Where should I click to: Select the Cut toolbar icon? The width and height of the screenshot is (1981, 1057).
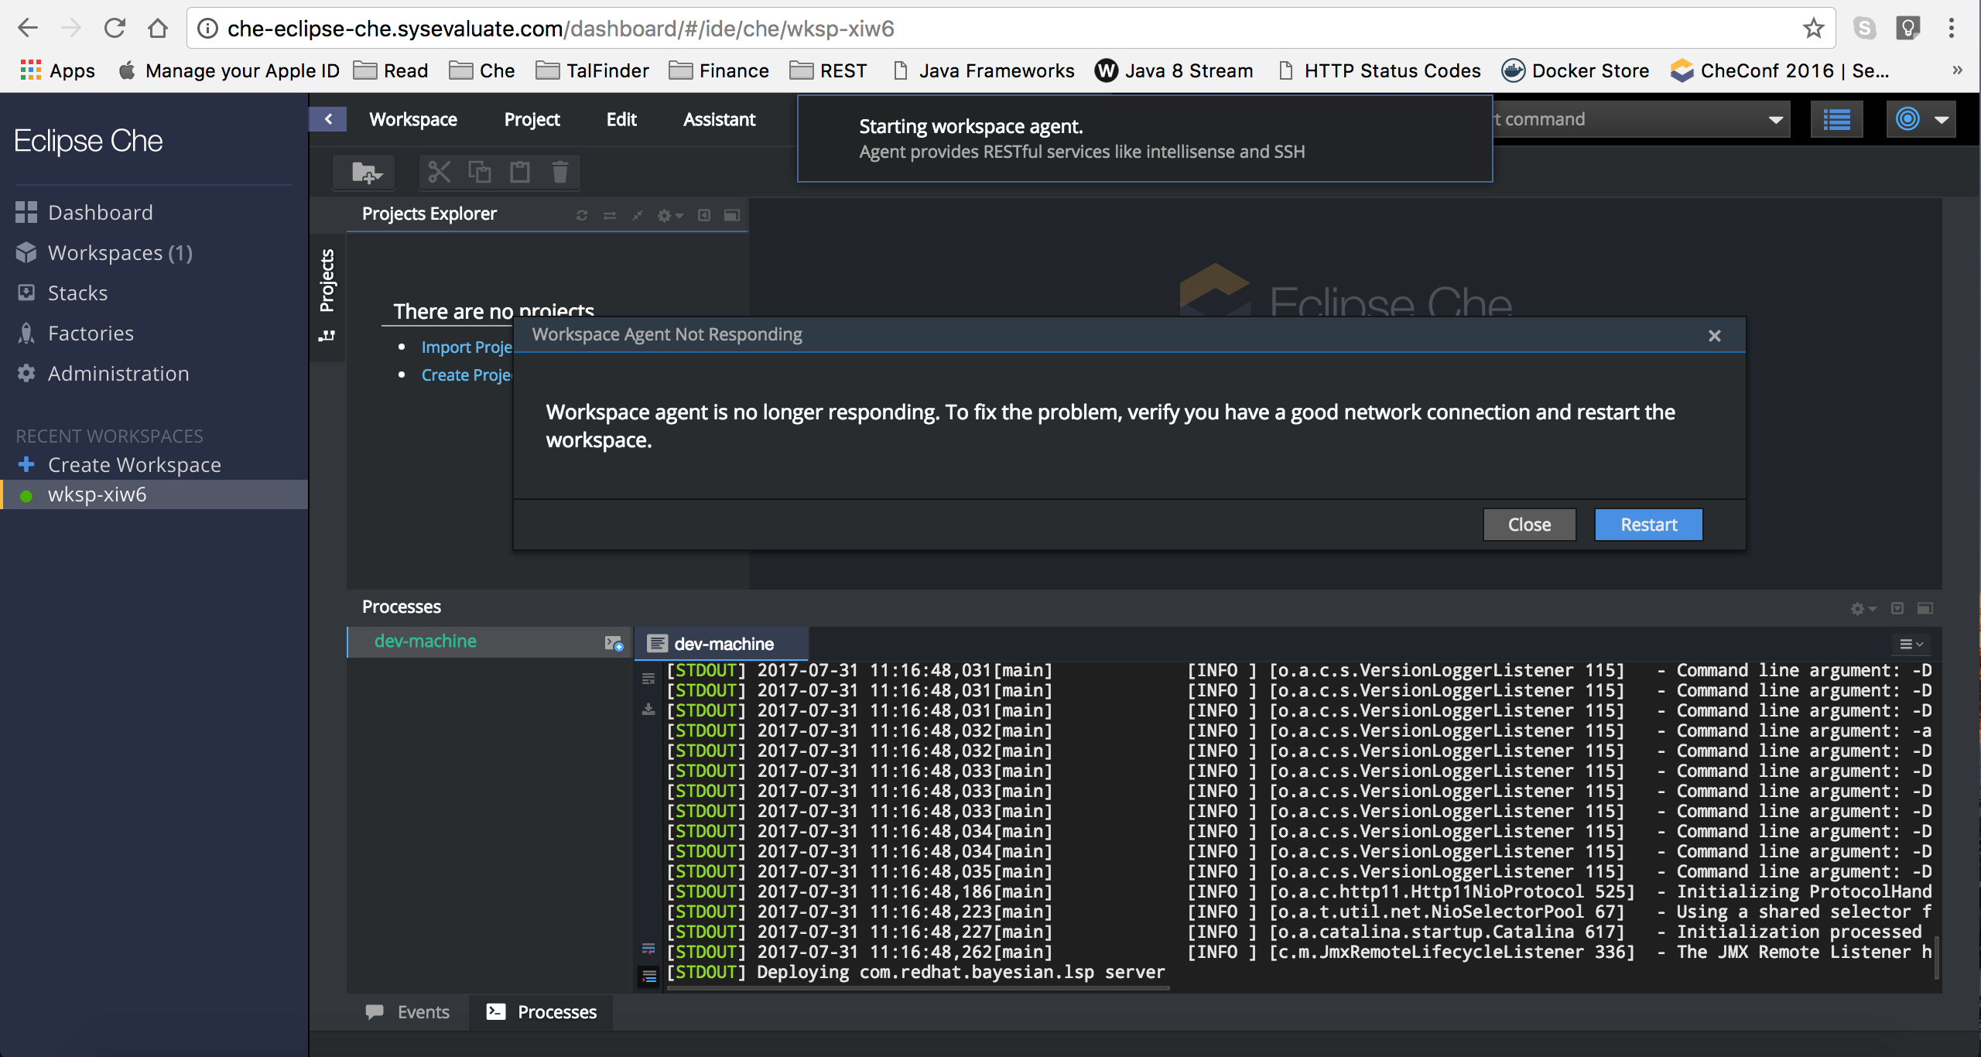click(x=439, y=172)
